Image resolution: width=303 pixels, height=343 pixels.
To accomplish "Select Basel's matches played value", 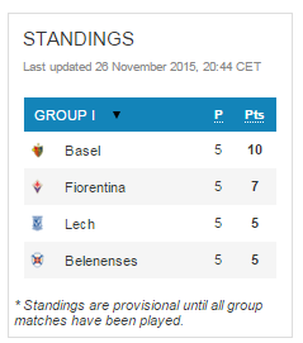I will click(218, 150).
